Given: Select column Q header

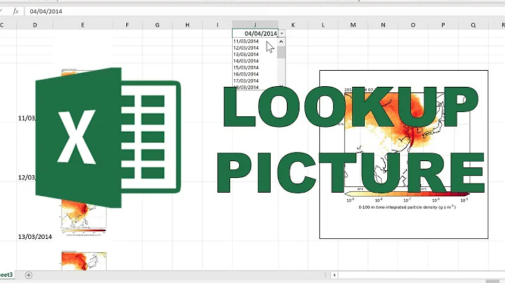Looking at the screenshot, I should (473, 25).
